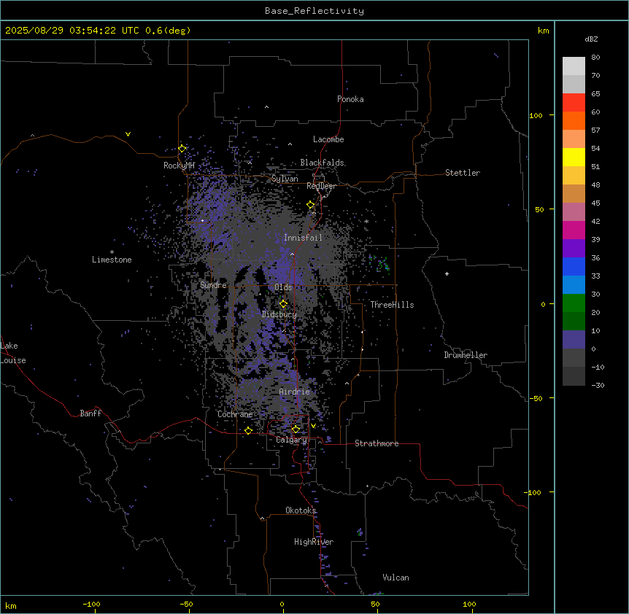The width and height of the screenshot is (629, 614).
Task: Click the Ponoka city label
Action: [350, 99]
